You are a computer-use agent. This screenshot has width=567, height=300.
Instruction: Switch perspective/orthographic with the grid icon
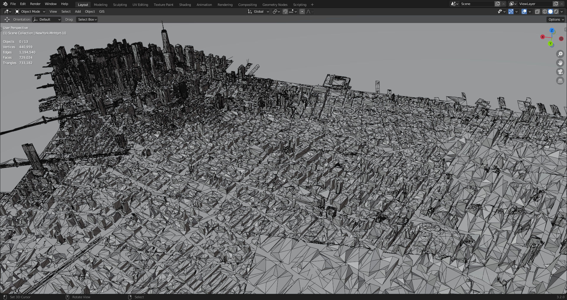click(x=560, y=81)
